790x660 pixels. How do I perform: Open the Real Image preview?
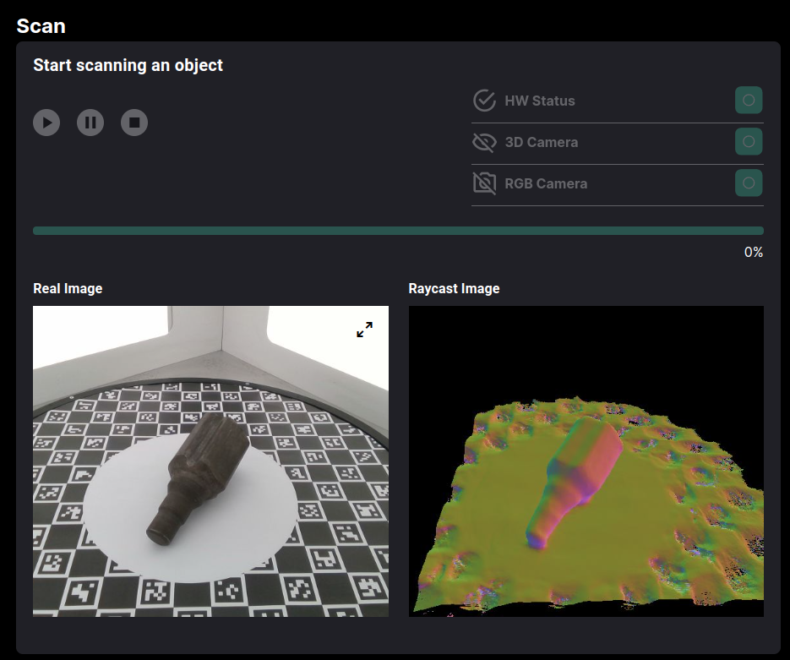point(210,461)
